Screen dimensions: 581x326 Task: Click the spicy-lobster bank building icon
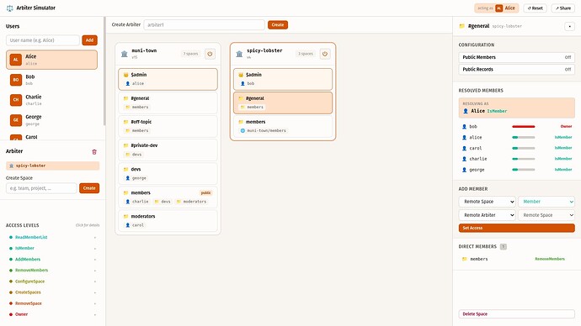pos(239,54)
